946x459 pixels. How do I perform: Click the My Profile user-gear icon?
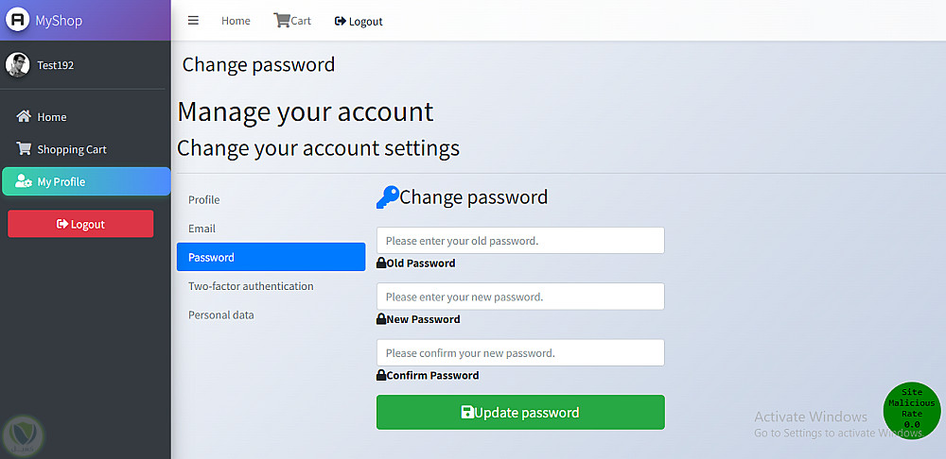(24, 181)
